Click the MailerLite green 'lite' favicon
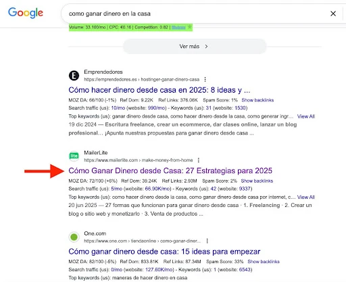Screen dimensions: 346x282 (x=74, y=156)
